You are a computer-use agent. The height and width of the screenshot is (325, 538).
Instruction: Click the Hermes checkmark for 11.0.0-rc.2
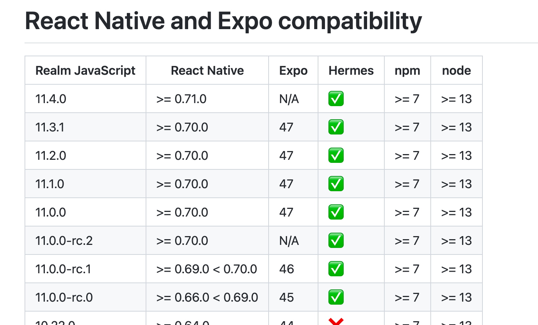336,241
